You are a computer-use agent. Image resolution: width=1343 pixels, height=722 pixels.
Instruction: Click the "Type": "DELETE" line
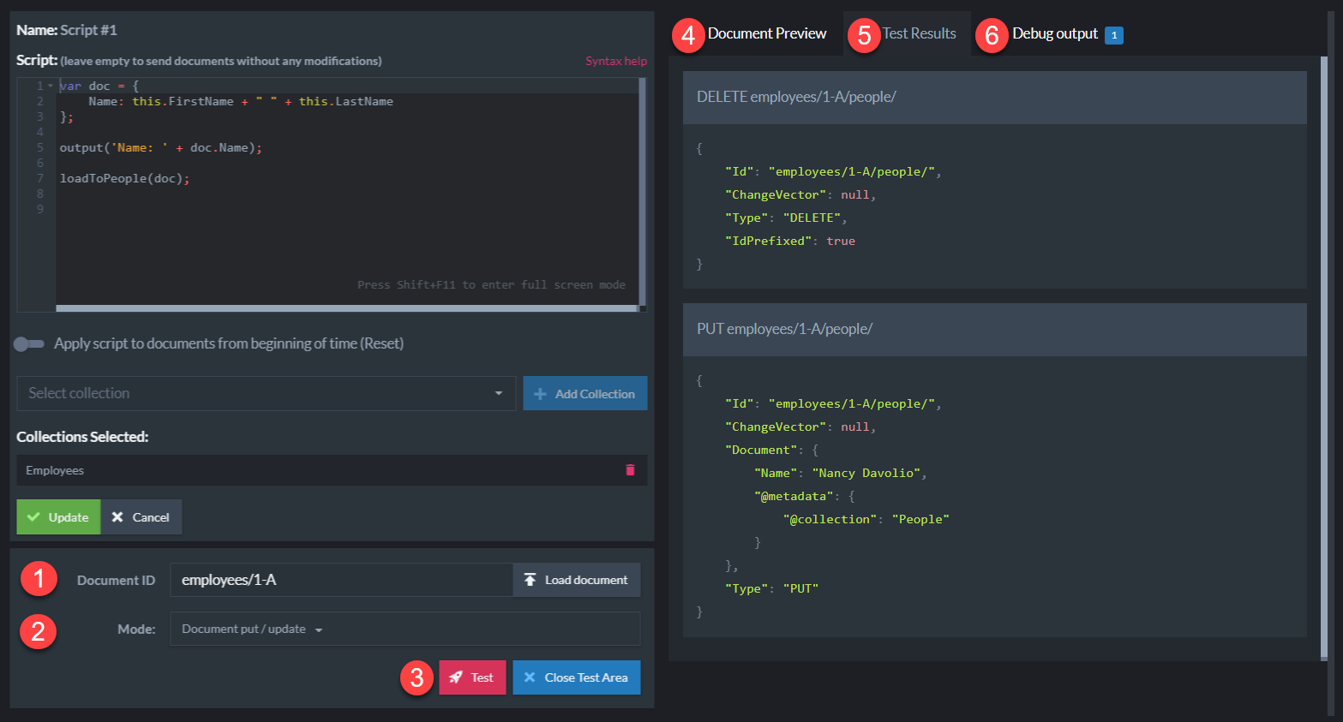pos(786,218)
